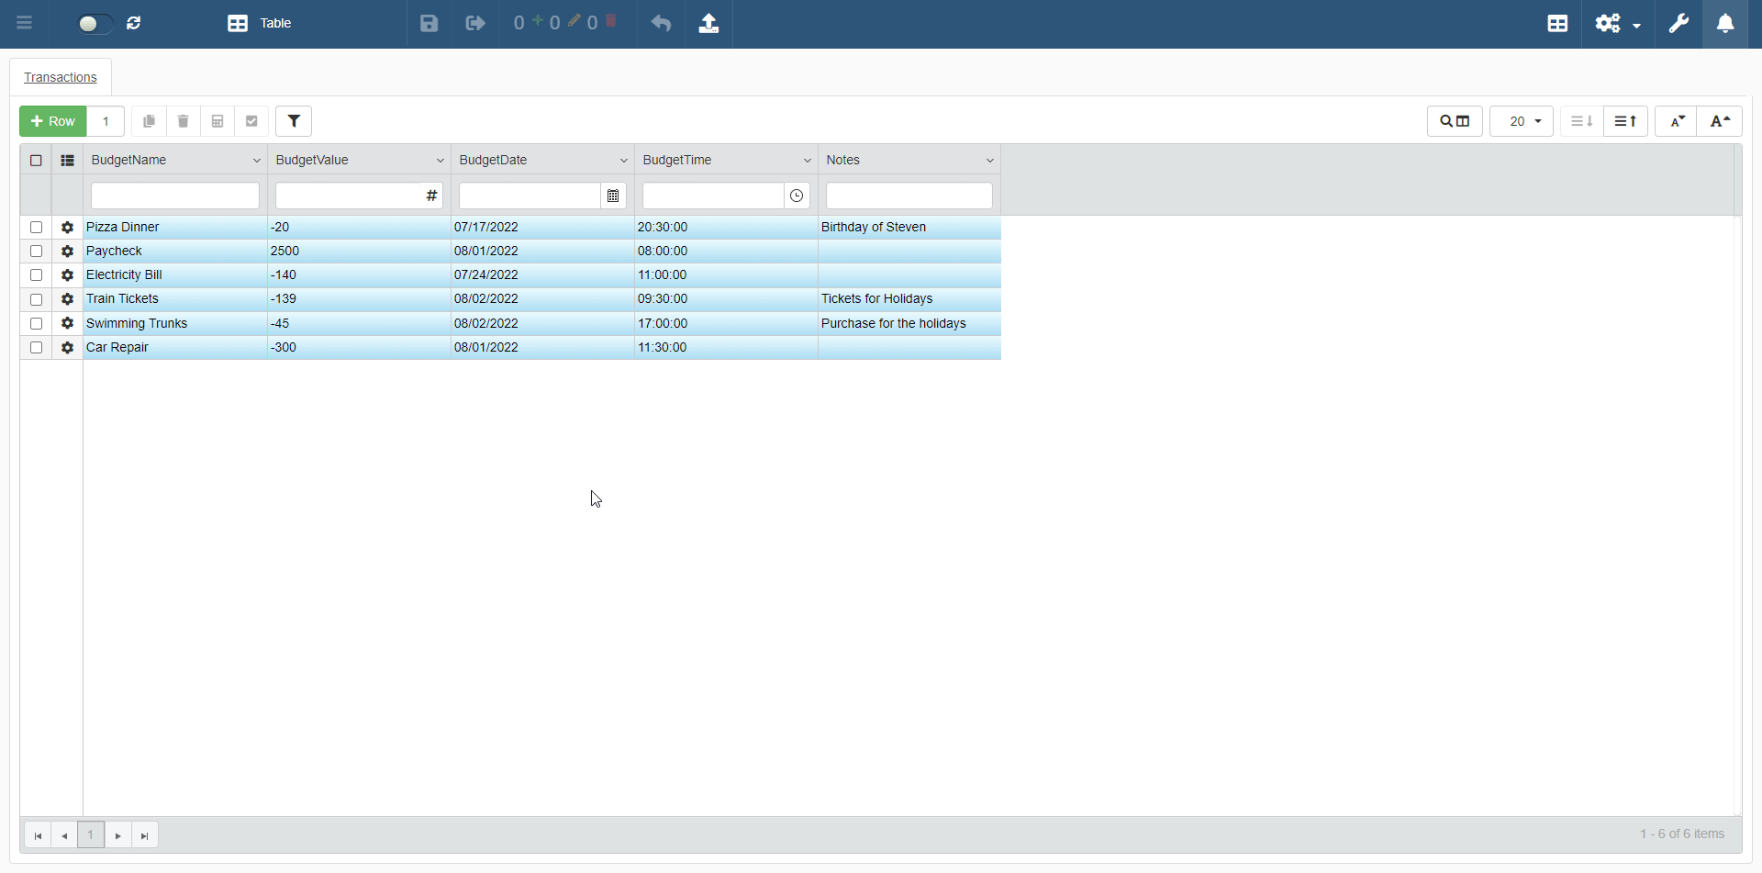This screenshot has width=1762, height=873.
Task: Open the gear menu for Paycheck row
Action: point(67,252)
